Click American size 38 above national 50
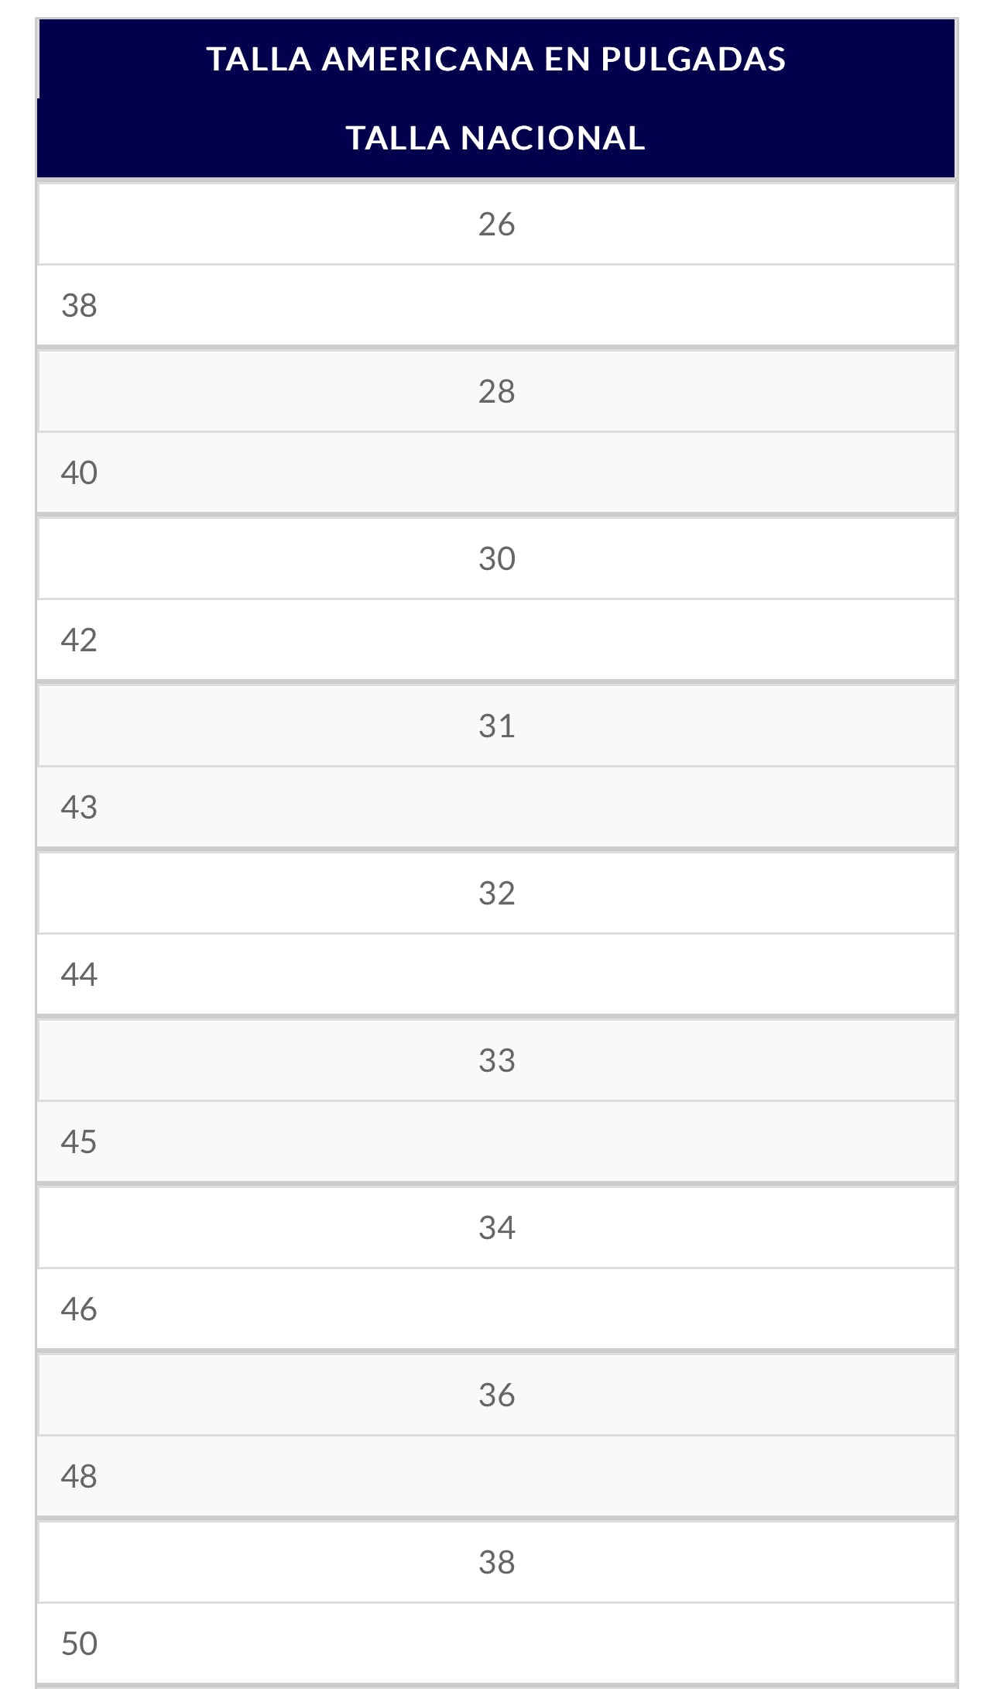This screenshot has height=1689, width=994. (496, 1562)
